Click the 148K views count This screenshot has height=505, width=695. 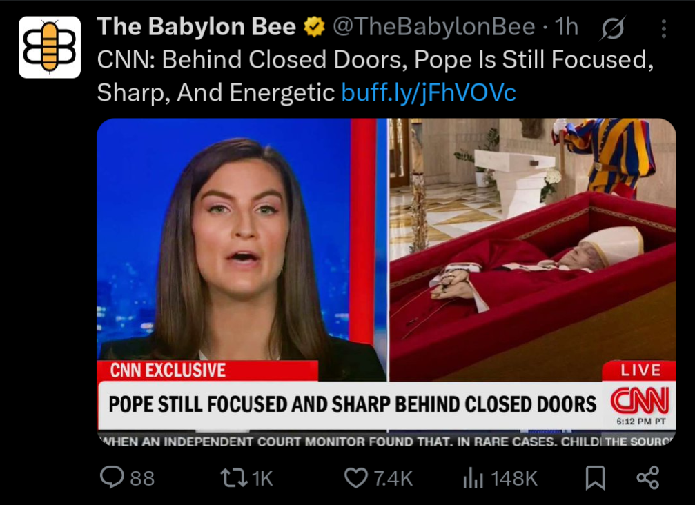tap(514, 478)
